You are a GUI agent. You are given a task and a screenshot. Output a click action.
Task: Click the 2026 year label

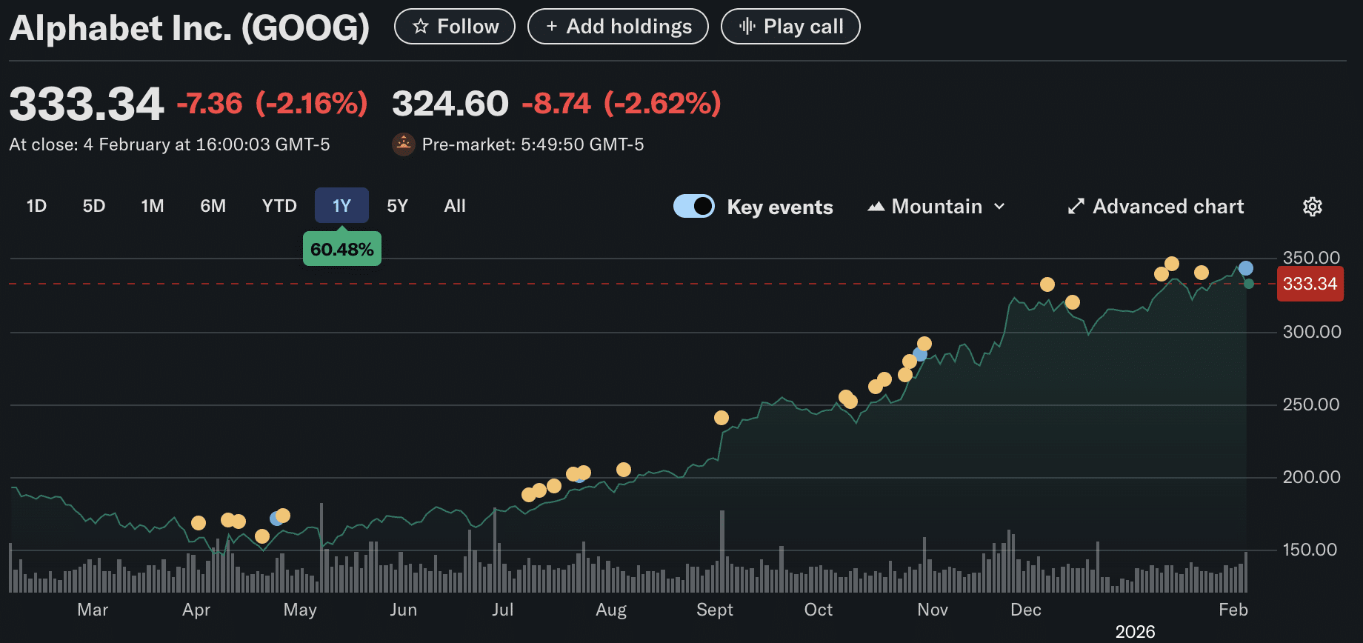point(1136,632)
